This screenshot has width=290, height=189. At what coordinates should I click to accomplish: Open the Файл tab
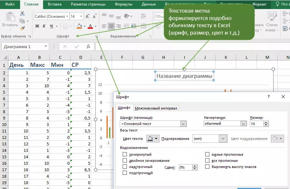click(10, 4)
